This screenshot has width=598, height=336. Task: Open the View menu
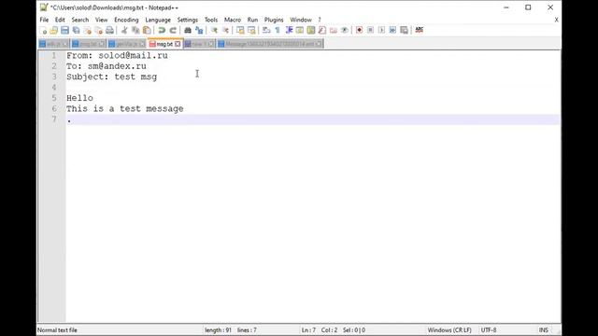101,20
